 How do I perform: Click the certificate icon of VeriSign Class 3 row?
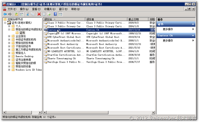coord(45,62)
